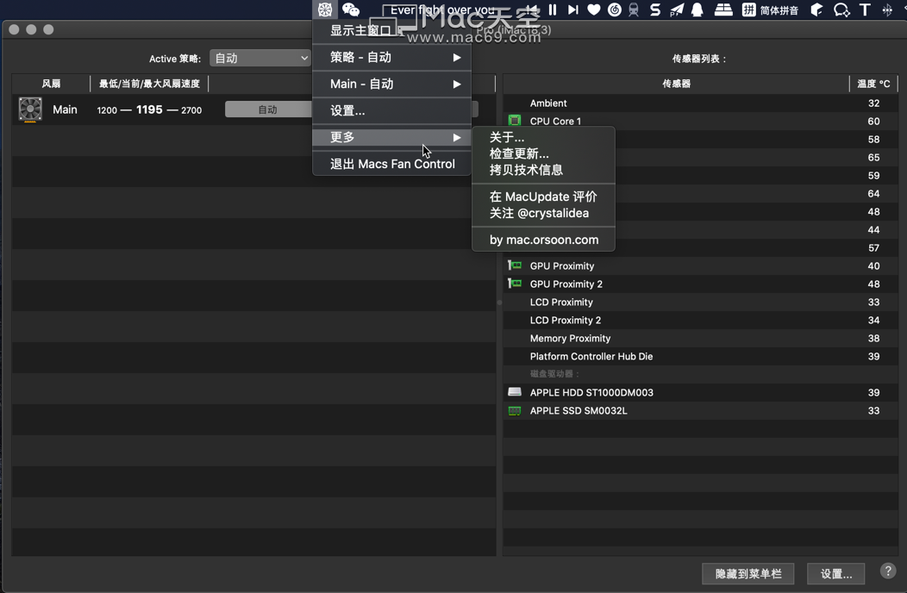Click the 传感器 column header
The width and height of the screenshot is (907, 593).
[x=676, y=84]
